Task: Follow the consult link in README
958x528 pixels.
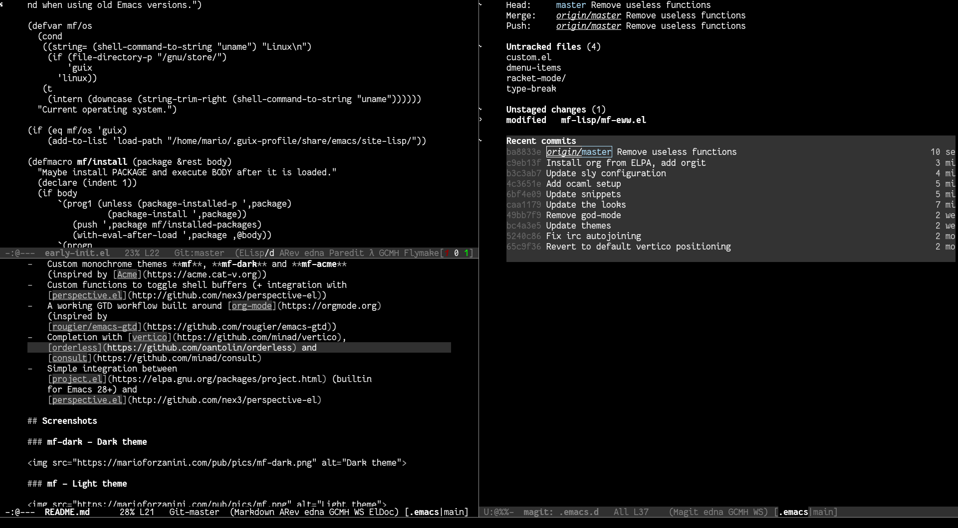Action: point(70,358)
